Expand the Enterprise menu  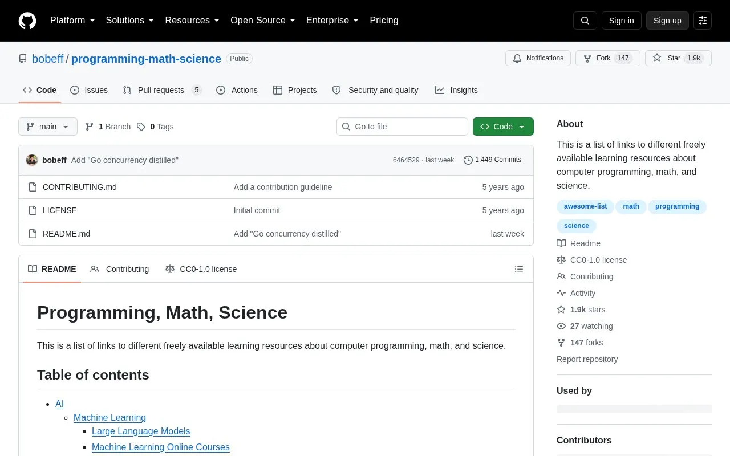click(332, 21)
